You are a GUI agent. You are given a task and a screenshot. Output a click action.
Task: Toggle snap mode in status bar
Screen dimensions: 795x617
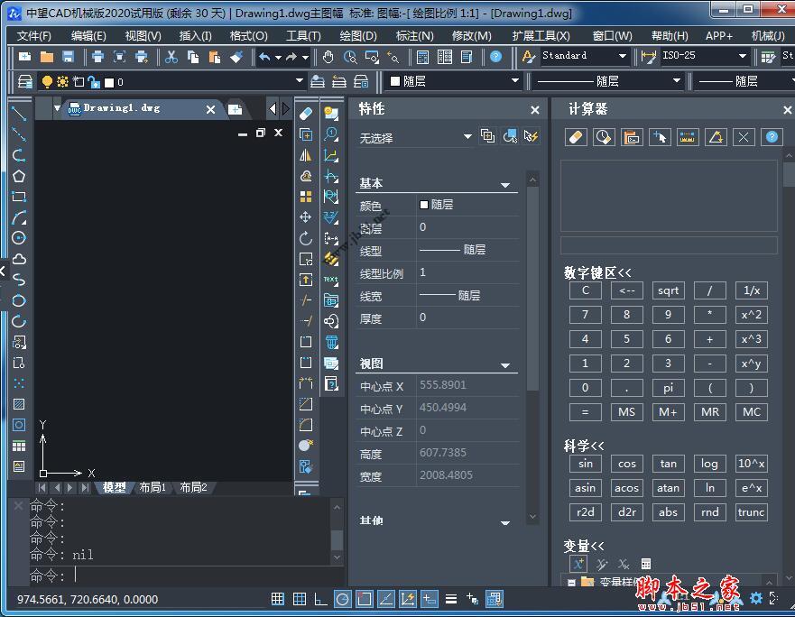278,599
